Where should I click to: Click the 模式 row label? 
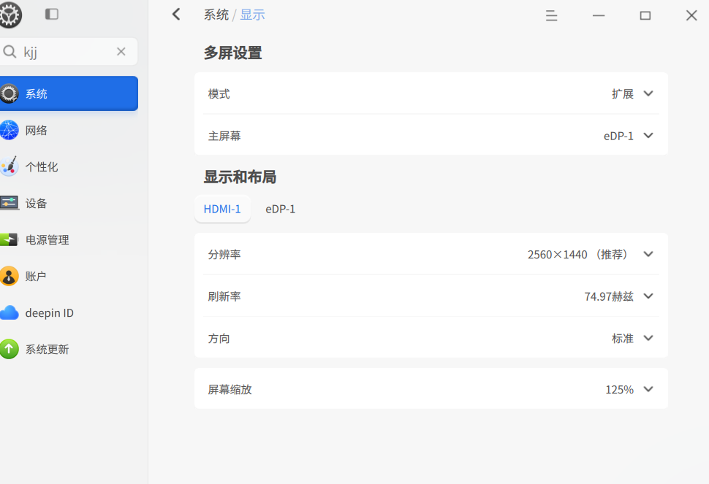pyautogui.click(x=219, y=94)
